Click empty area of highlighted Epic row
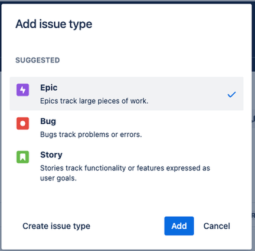 (187, 94)
